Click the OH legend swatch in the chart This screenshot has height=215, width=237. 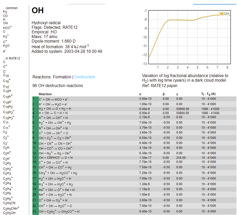click(221, 14)
